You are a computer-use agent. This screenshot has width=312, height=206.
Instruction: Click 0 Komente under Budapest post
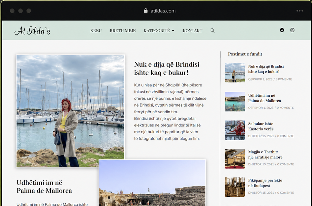(286, 193)
